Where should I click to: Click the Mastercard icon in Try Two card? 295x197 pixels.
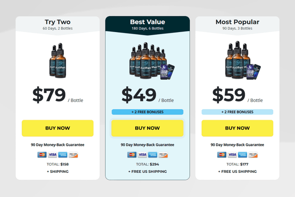(x=43, y=155)
